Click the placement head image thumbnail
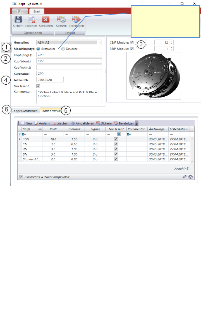The height and width of the screenshot is (331, 201). click(x=154, y=76)
